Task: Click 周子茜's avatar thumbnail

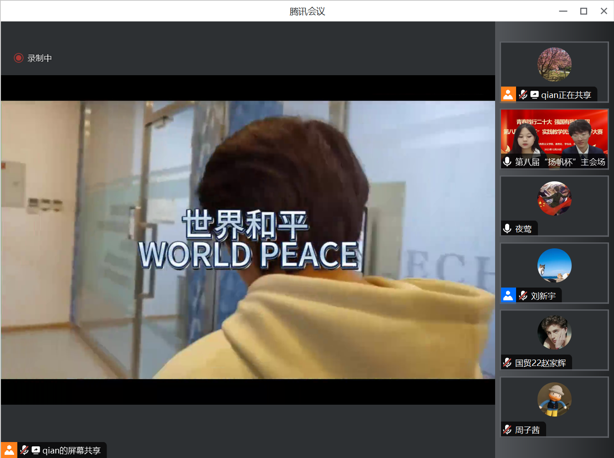Action: tap(554, 400)
